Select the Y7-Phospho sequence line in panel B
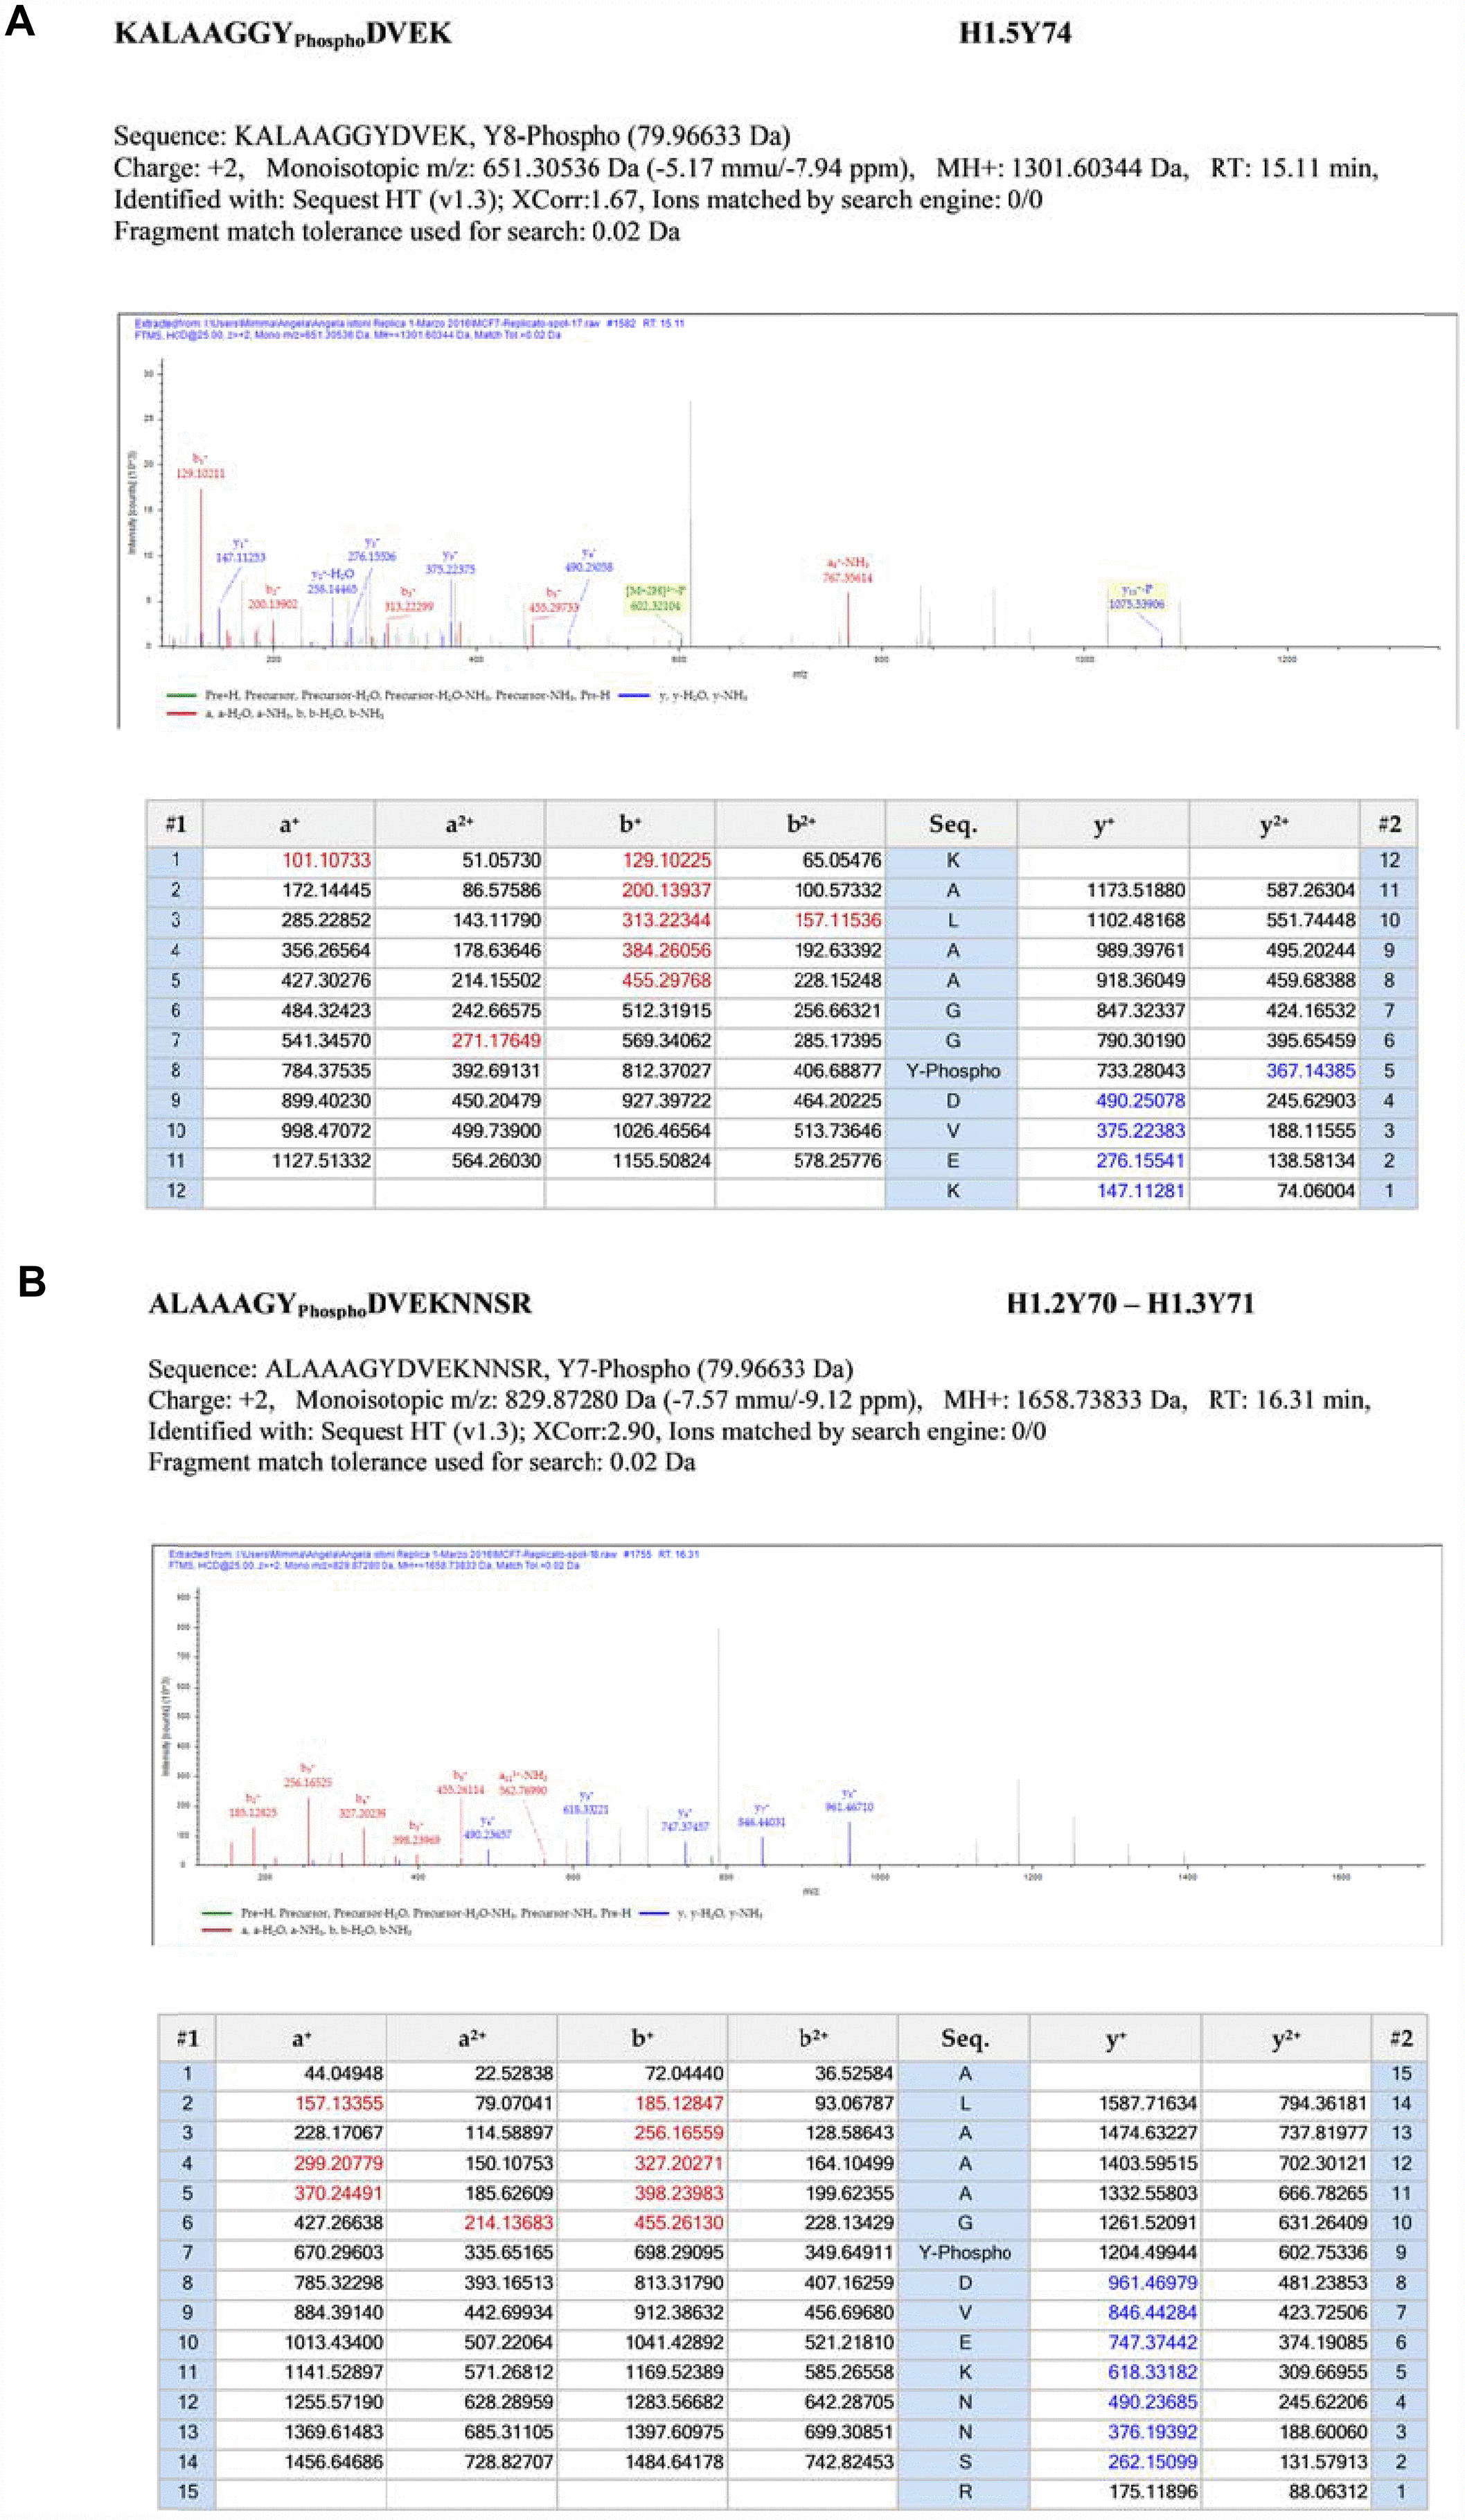 501,1368
